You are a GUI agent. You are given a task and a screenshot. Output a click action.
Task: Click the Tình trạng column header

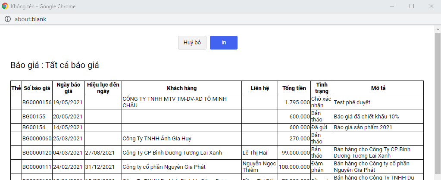(x=322, y=88)
